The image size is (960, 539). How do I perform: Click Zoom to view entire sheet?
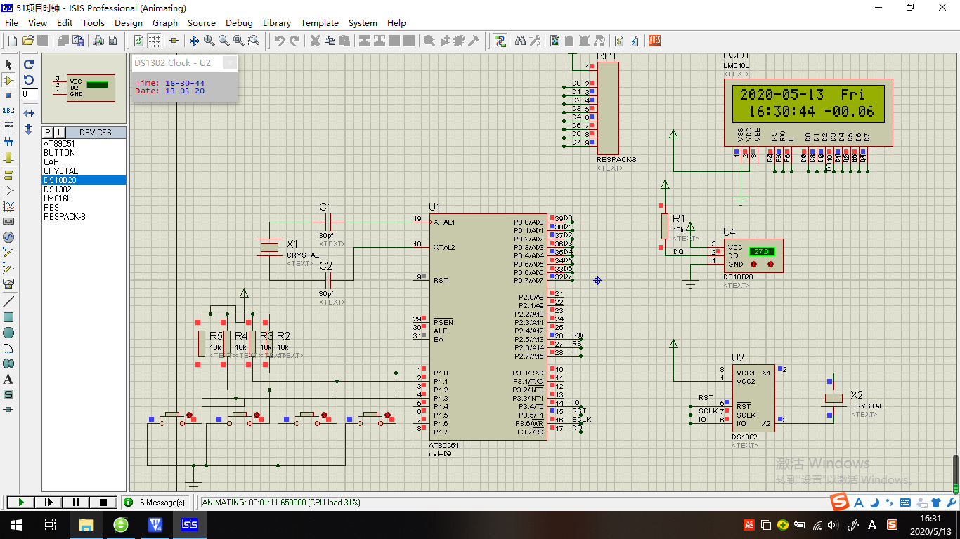pyautogui.click(x=238, y=41)
